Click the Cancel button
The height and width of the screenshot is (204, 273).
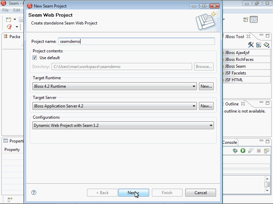point(201,192)
